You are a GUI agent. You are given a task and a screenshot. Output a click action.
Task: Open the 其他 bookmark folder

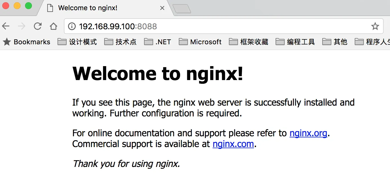pos(335,42)
